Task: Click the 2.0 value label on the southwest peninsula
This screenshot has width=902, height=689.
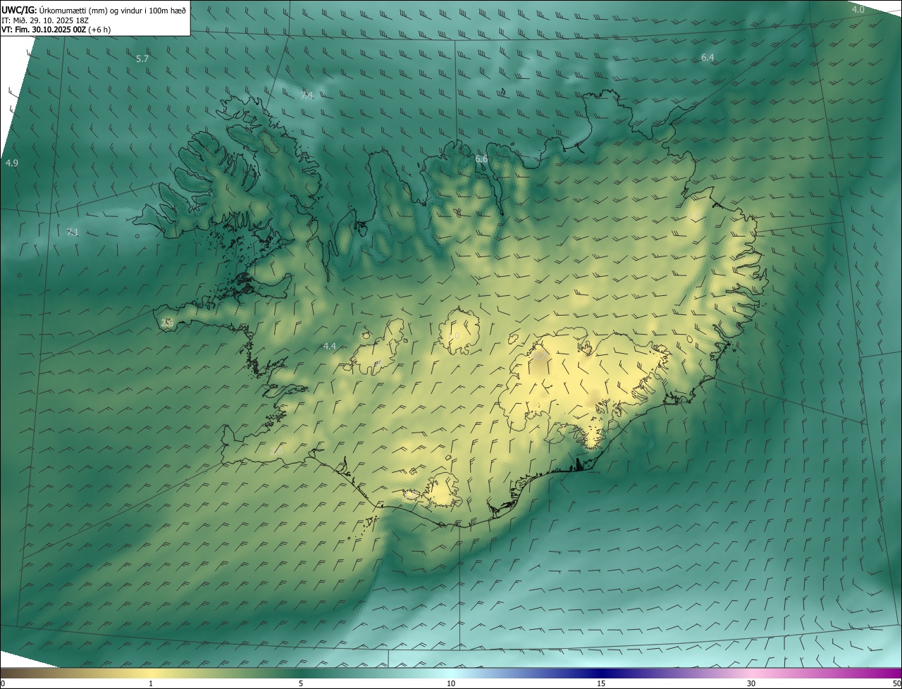Action: pyautogui.click(x=277, y=449)
